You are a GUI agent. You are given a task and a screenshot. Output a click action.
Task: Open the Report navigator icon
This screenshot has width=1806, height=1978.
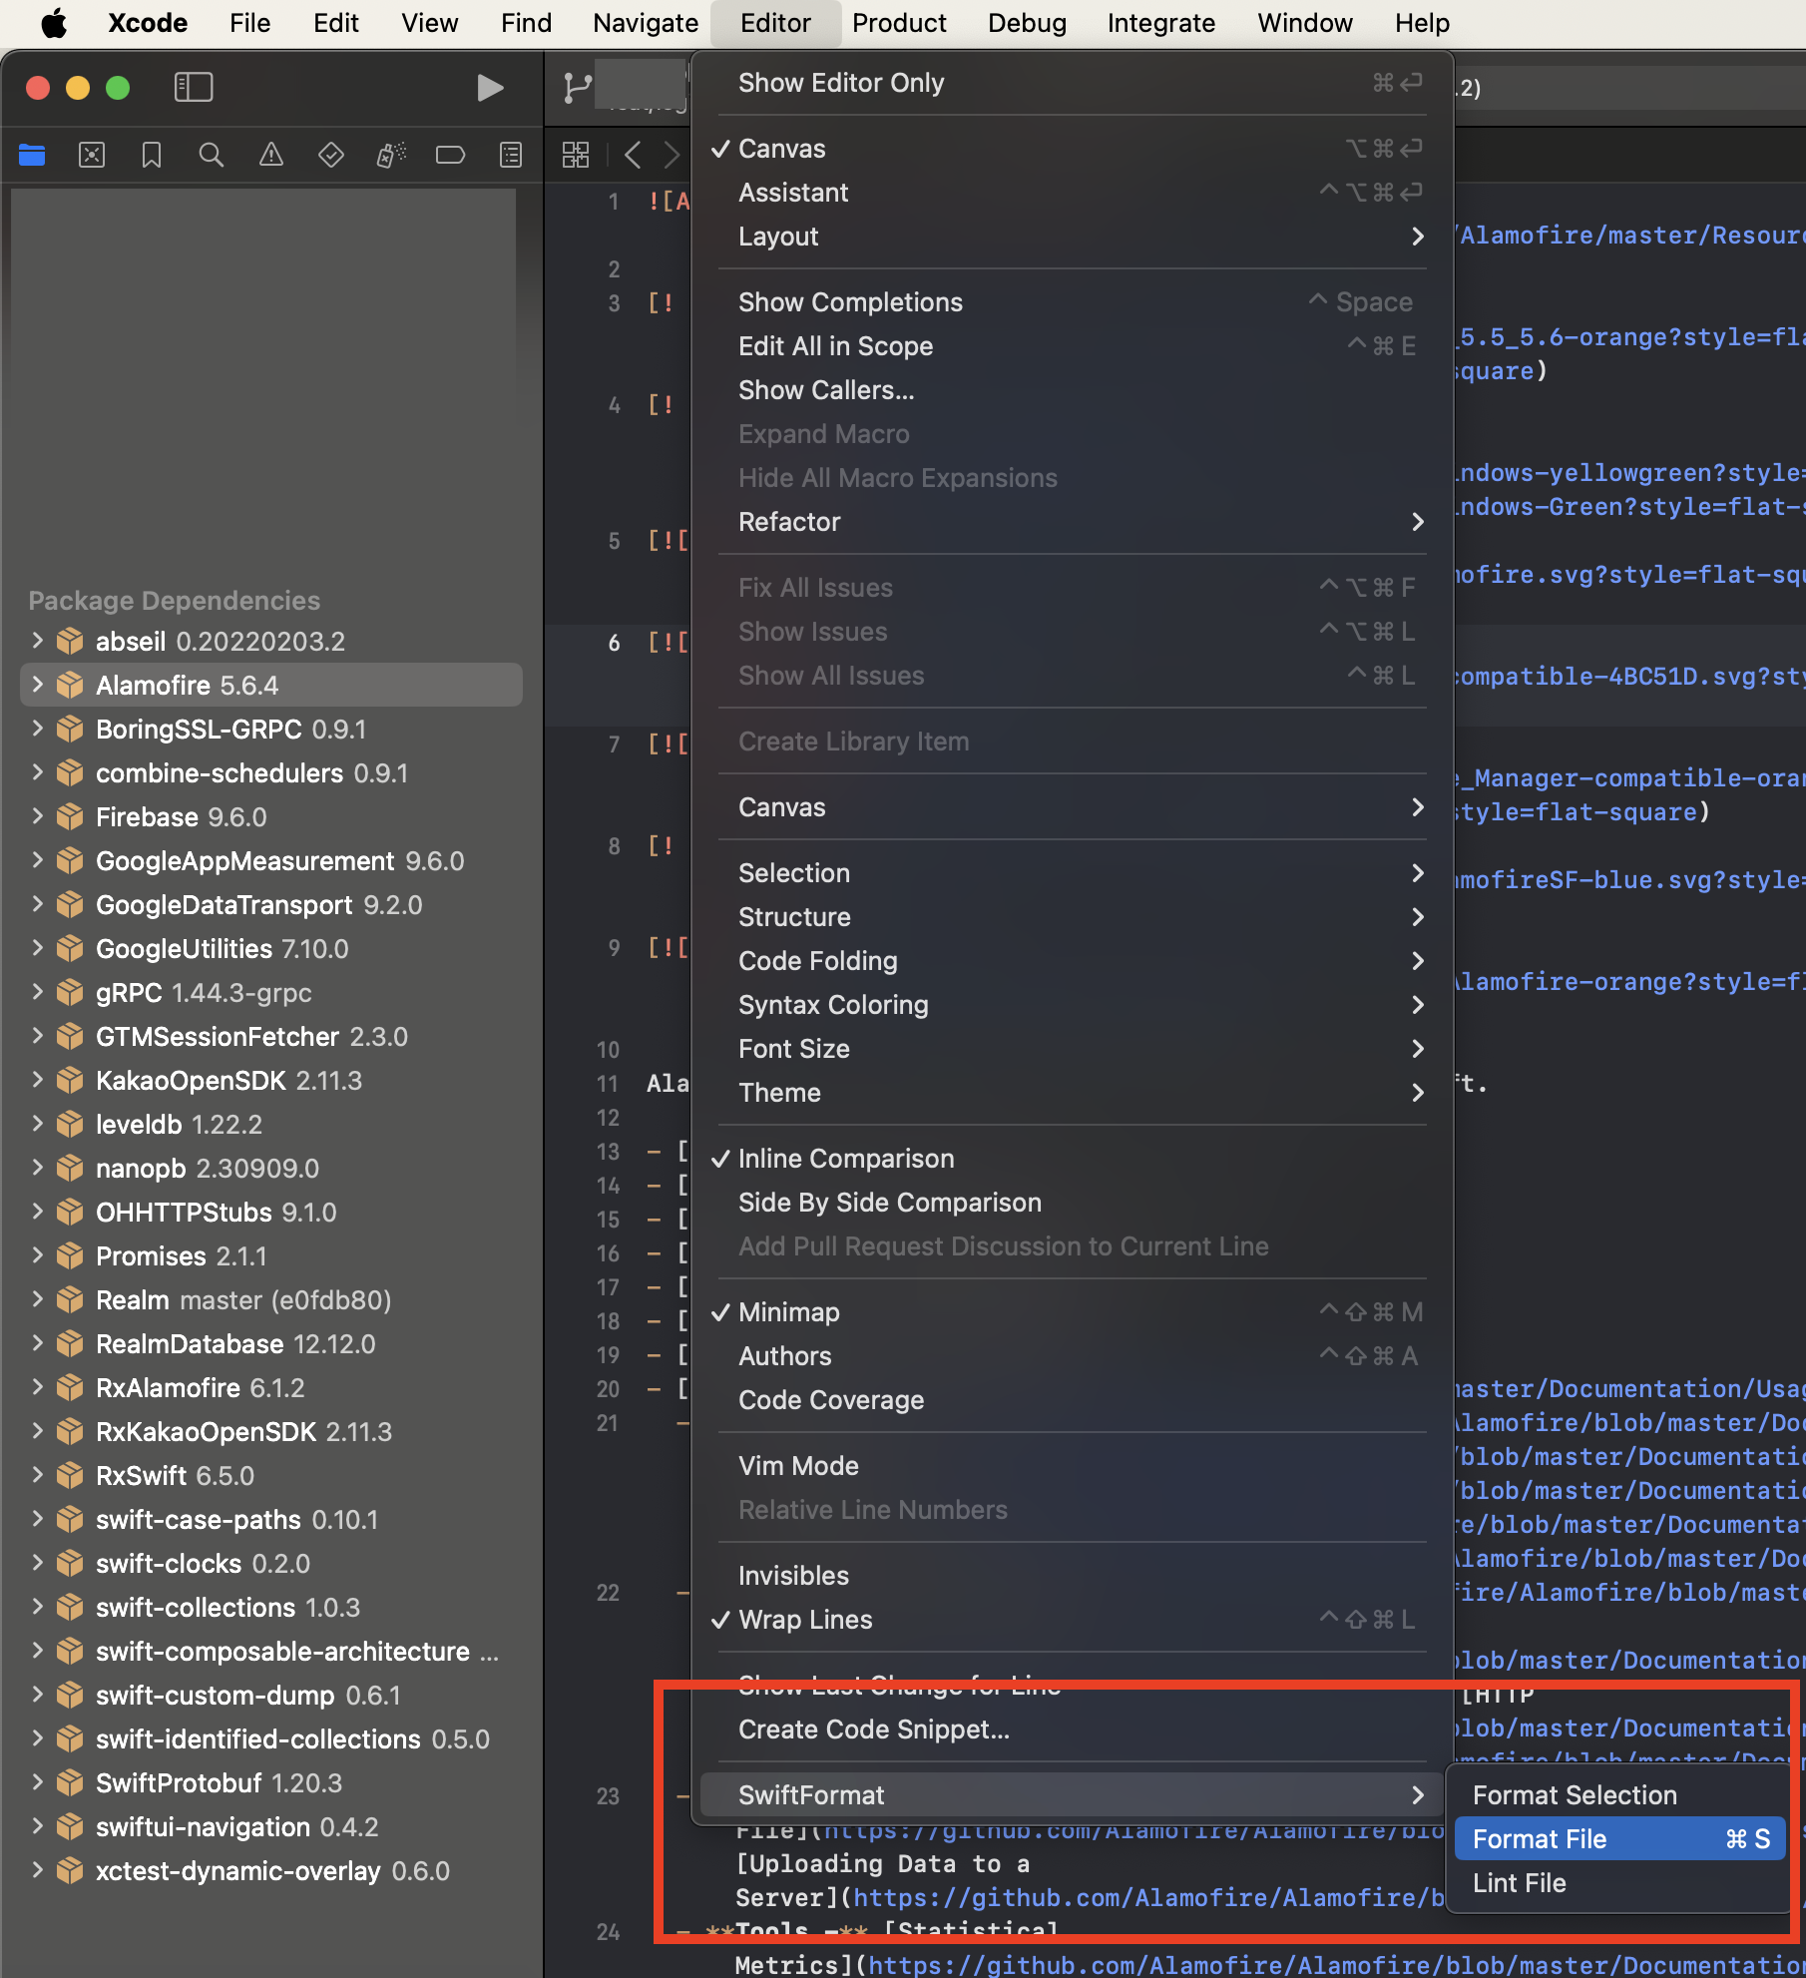(511, 155)
